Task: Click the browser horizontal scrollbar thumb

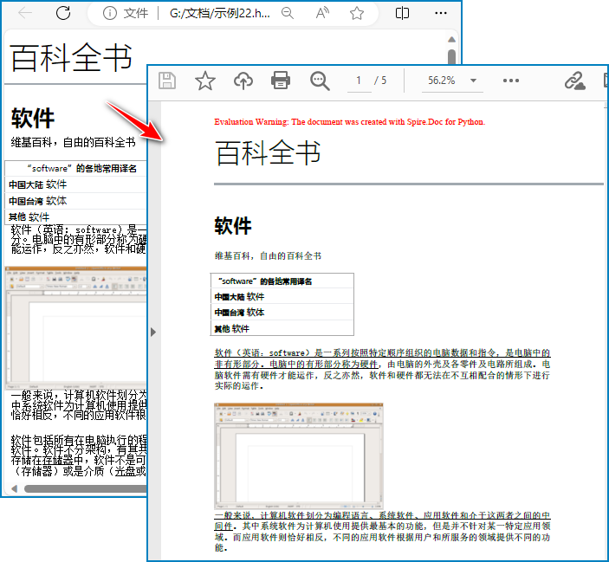Action: [86, 488]
